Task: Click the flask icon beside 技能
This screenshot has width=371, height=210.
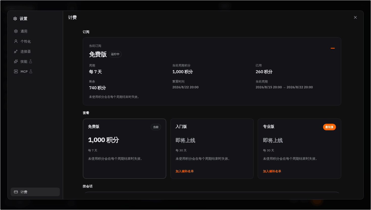Action: click(x=31, y=61)
